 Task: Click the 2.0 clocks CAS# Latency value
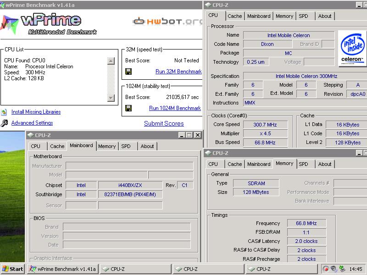[x=306, y=241]
